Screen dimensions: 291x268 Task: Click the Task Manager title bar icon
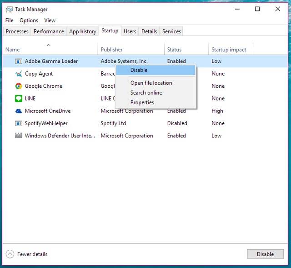coord(9,9)
